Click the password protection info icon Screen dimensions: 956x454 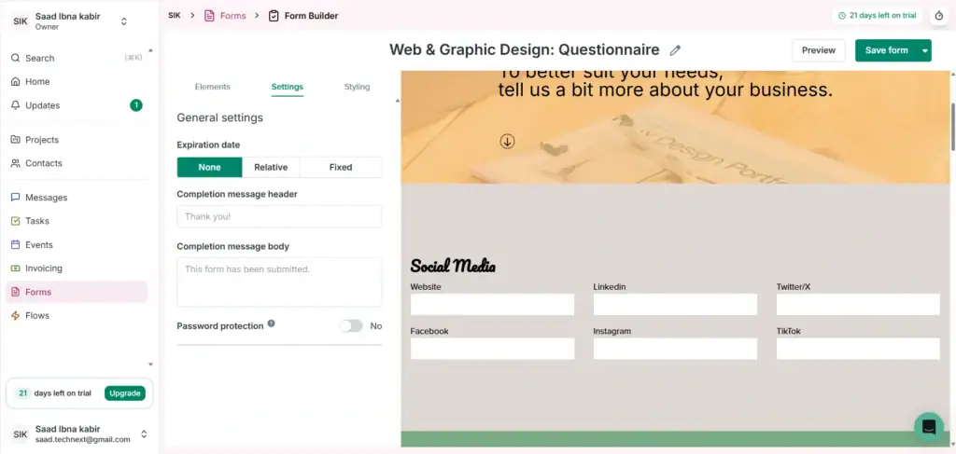pyautogui.click(x=272, y=323)
